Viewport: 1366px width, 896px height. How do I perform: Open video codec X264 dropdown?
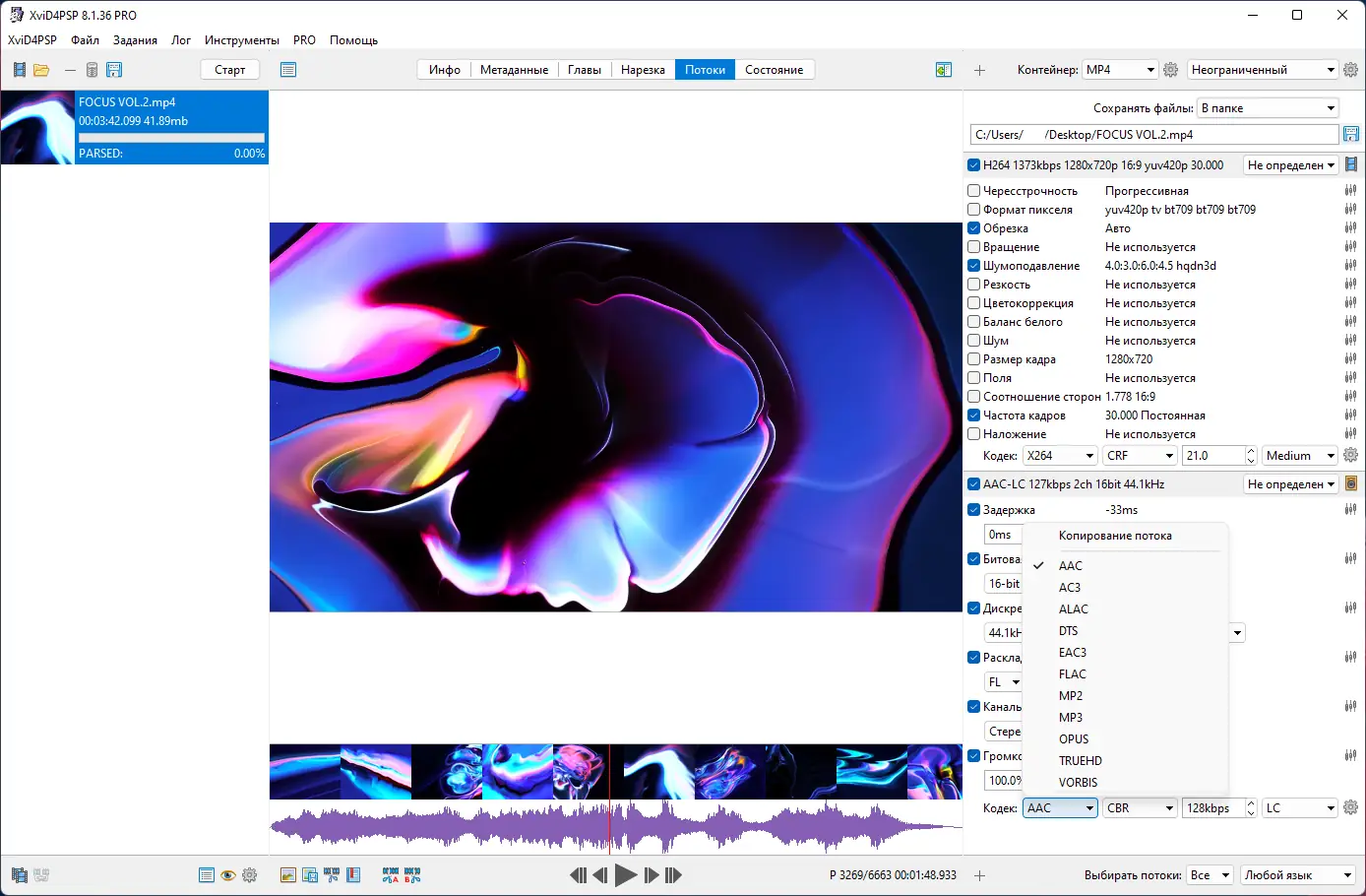pyautogui.click(x=1060, y=455)
